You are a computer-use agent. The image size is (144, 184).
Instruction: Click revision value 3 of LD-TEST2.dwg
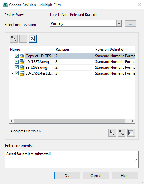click(x=57, y=62)
